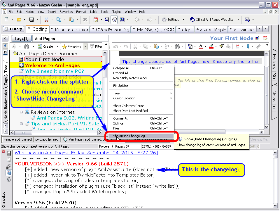The image size is (280, 211).
Task: Click the Forward navigation arrow
Action: click(149, 20)
